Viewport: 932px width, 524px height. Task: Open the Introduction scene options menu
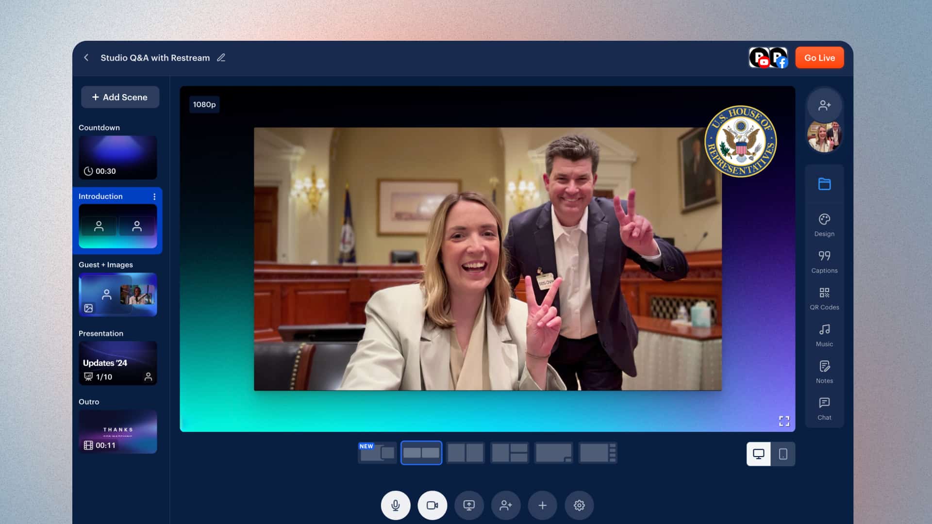coord(155,196)
